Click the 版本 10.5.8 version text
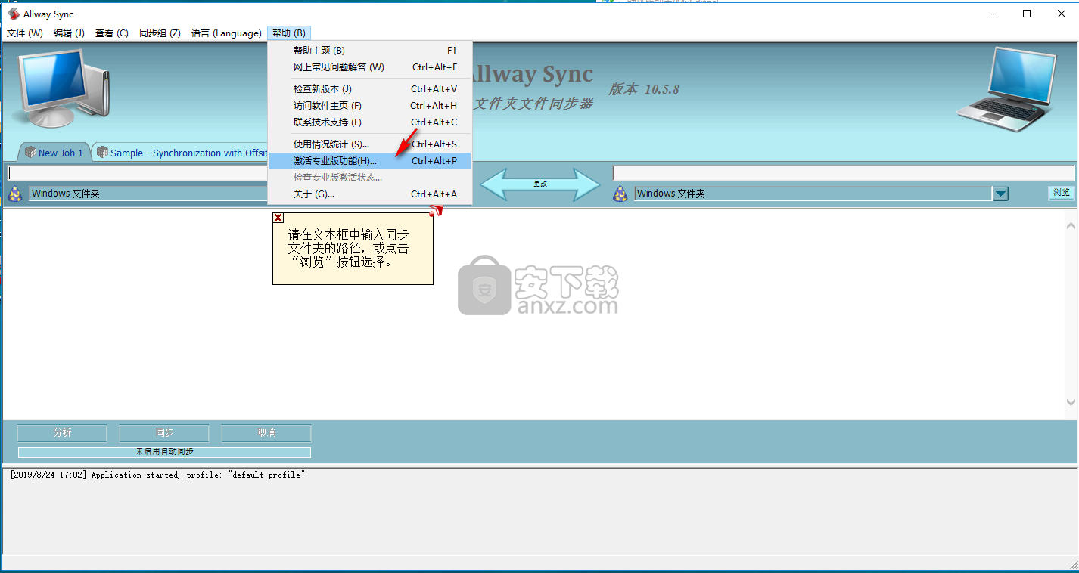Screen dimensions: 1079x573 point(644,89)
